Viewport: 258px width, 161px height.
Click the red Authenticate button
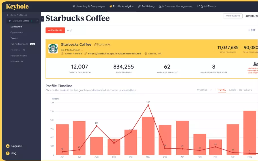pyautogui.click(x=55, y=30)
